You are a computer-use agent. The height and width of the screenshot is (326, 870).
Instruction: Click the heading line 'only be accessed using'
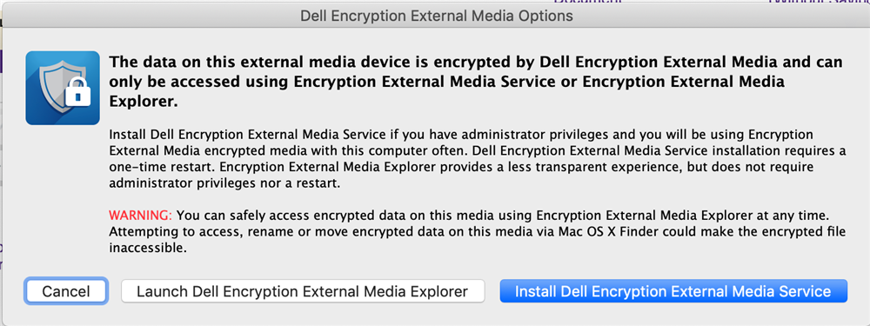coord(446,82)
